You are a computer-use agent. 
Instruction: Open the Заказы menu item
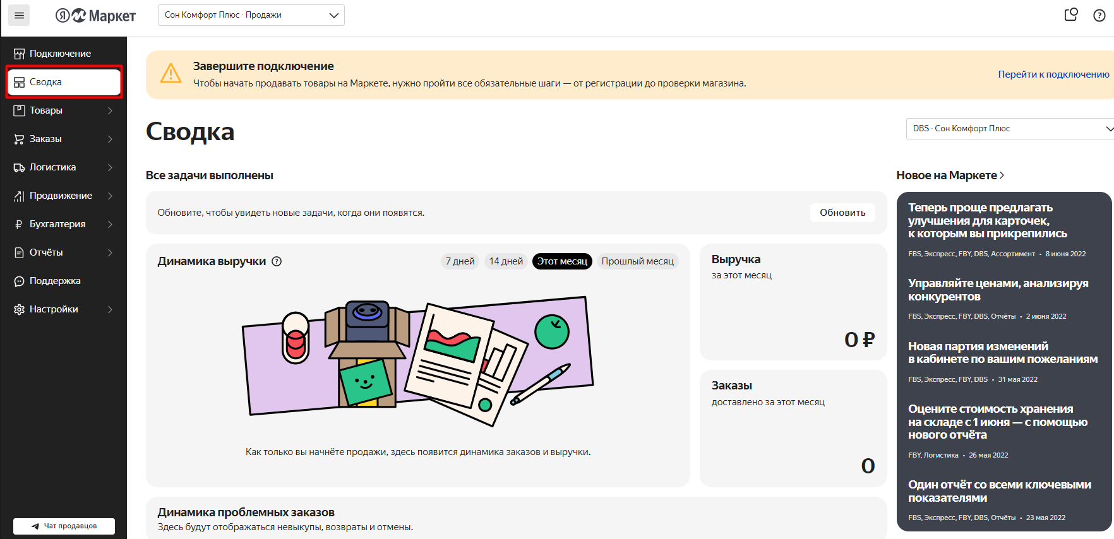(63, 139)
